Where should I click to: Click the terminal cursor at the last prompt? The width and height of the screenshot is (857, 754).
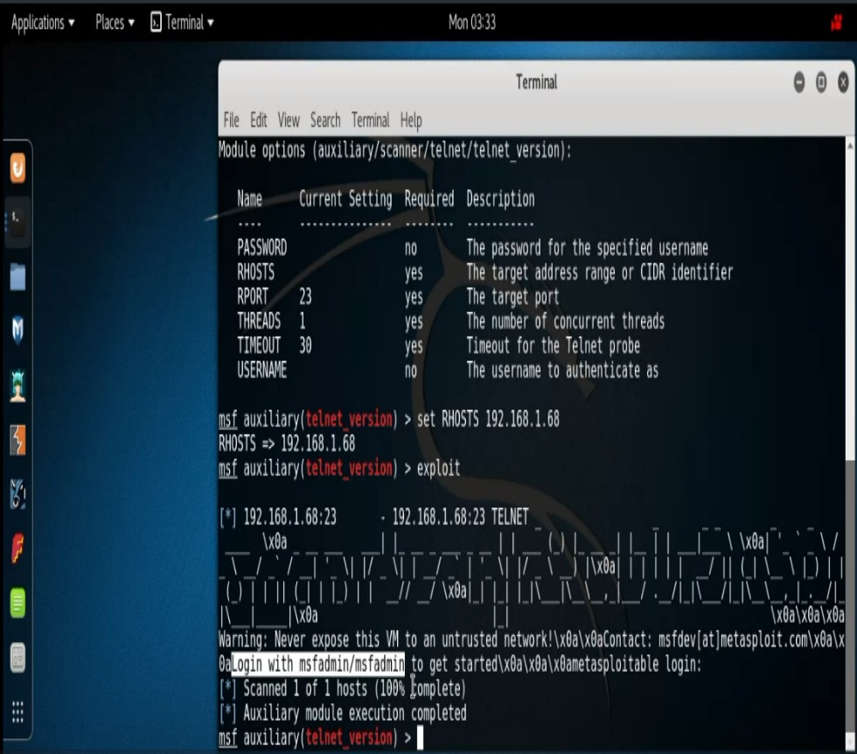(x=421, y=737)
